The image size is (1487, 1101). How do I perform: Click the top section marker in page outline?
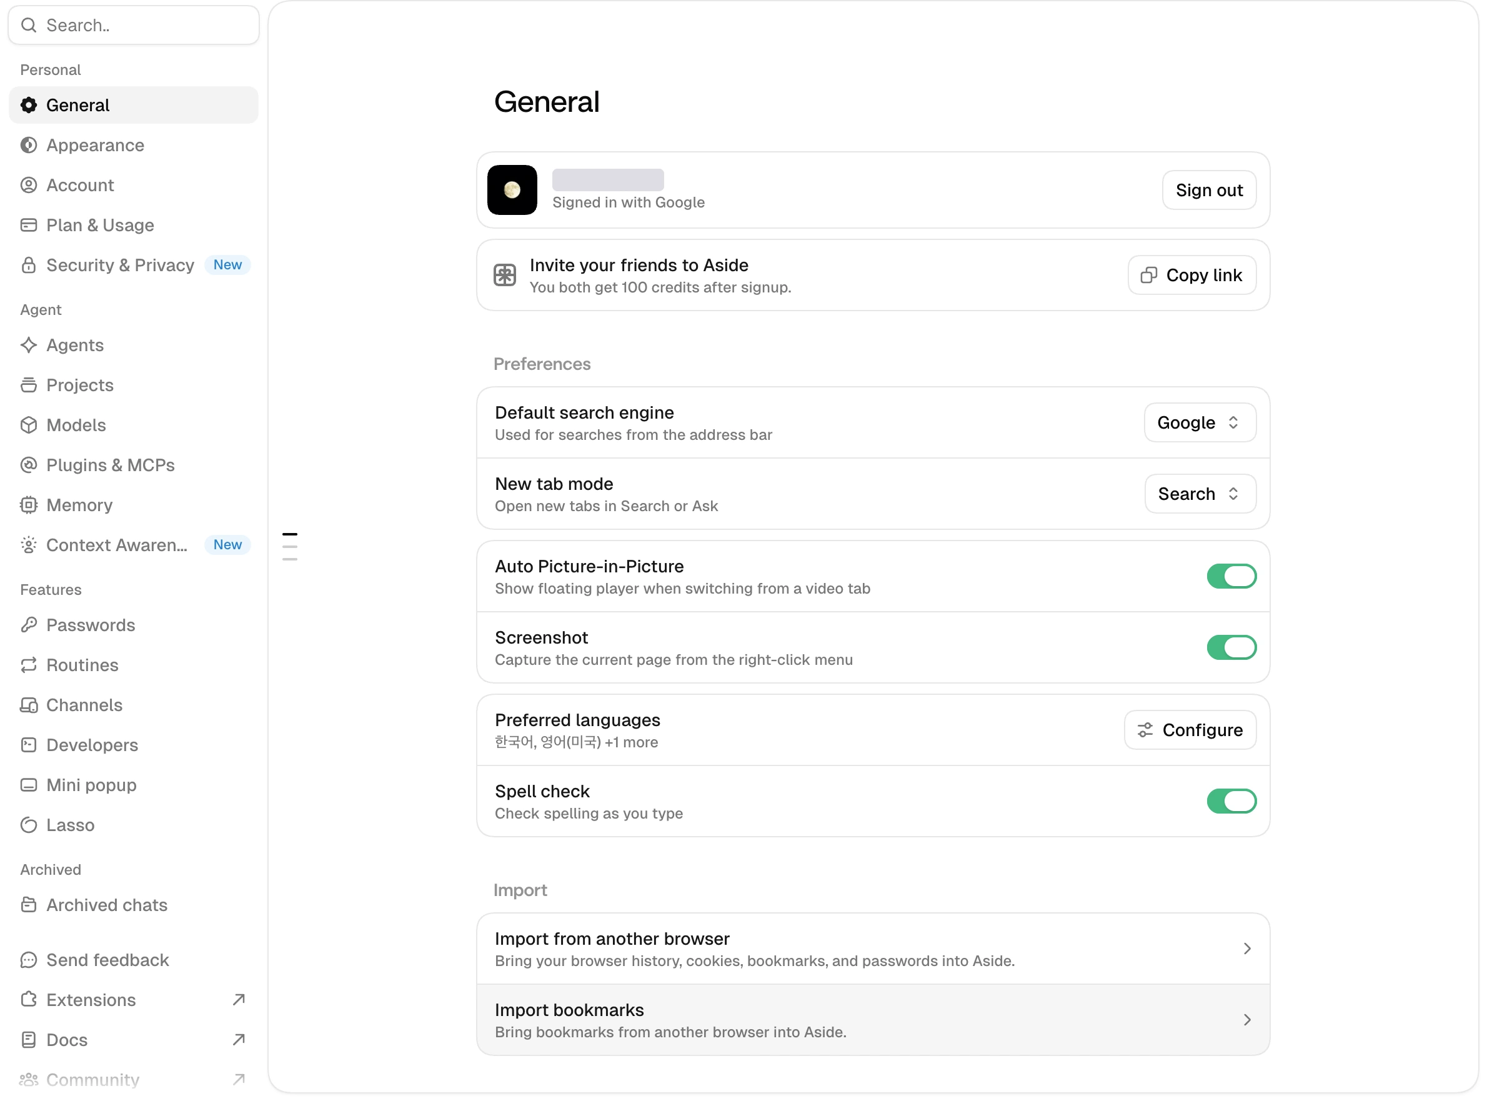(x=290, y=534)
